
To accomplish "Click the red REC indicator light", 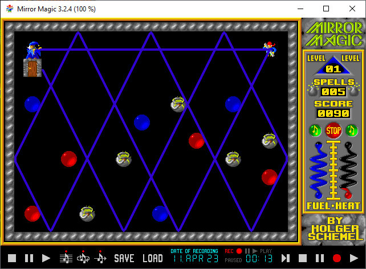I will coord(239,251).
